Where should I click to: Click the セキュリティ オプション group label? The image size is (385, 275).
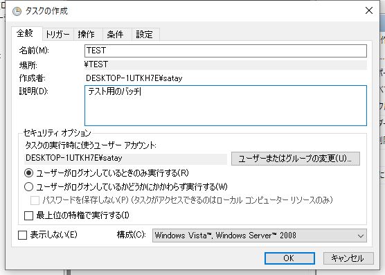pyautogui.click(x=57, y=133)
